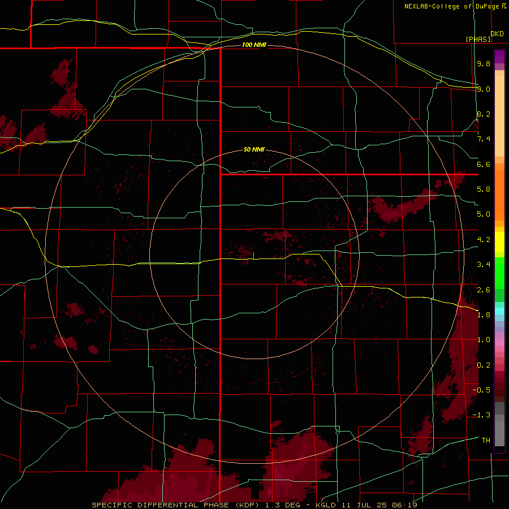Click the 100 NMI range ring label
Viewport: 509px width, 509px height.
(254, 45)
